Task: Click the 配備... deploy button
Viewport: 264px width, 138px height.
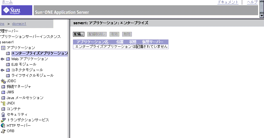Action: tap(79, 34)
